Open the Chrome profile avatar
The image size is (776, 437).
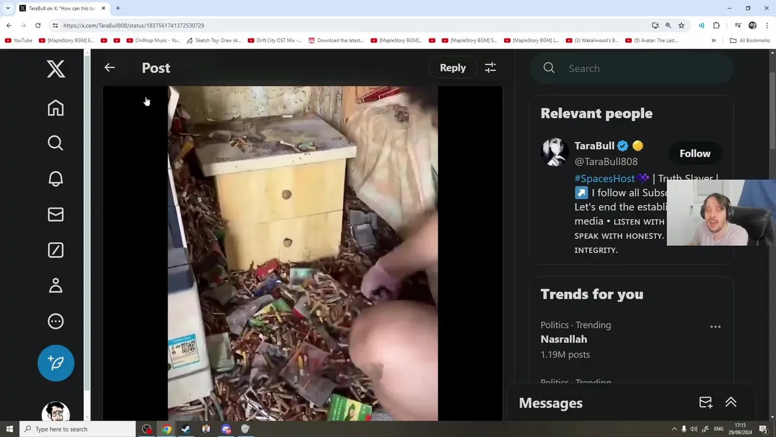[x=752, y=25]
